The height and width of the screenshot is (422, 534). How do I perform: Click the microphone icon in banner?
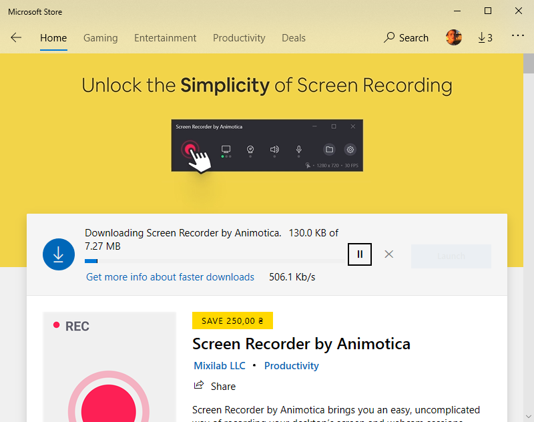point(298,149)
